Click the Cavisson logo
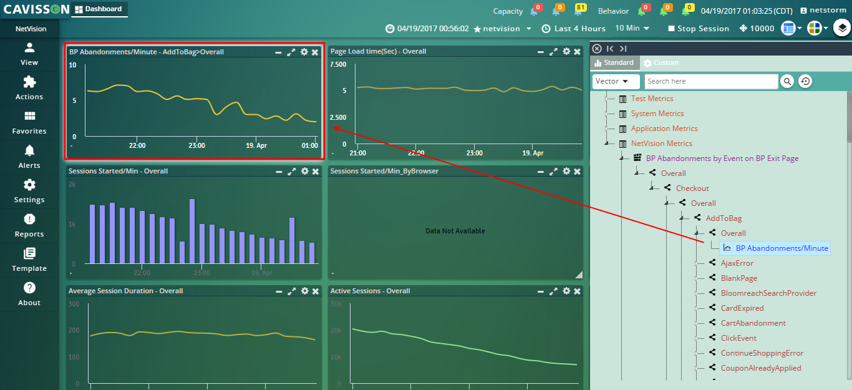This screenshot has width=852, height=390. (35, 9)
